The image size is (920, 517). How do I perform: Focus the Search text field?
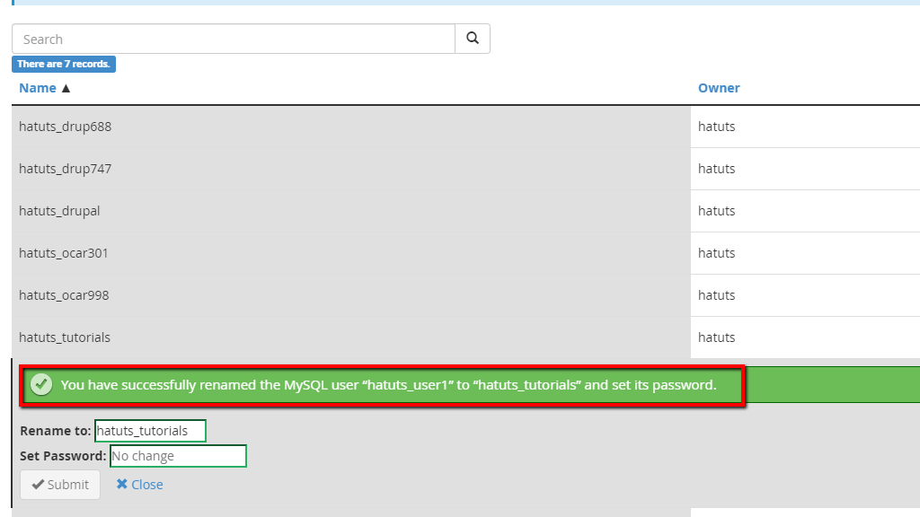234,39
